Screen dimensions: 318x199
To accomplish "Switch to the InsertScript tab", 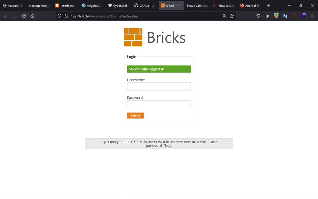I will [x=65, y=6].
